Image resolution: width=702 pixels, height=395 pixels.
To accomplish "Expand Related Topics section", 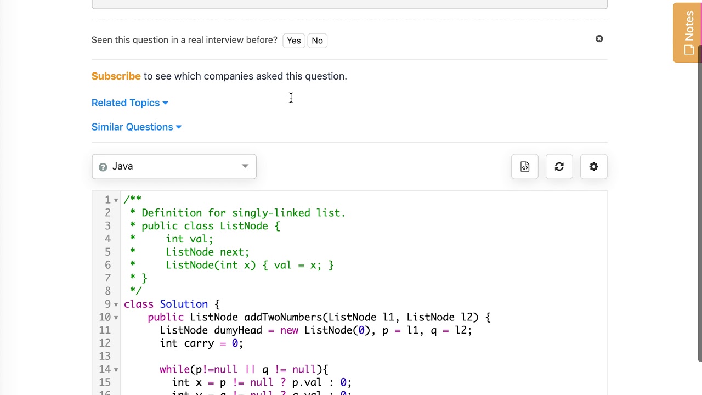I will 130,103.
